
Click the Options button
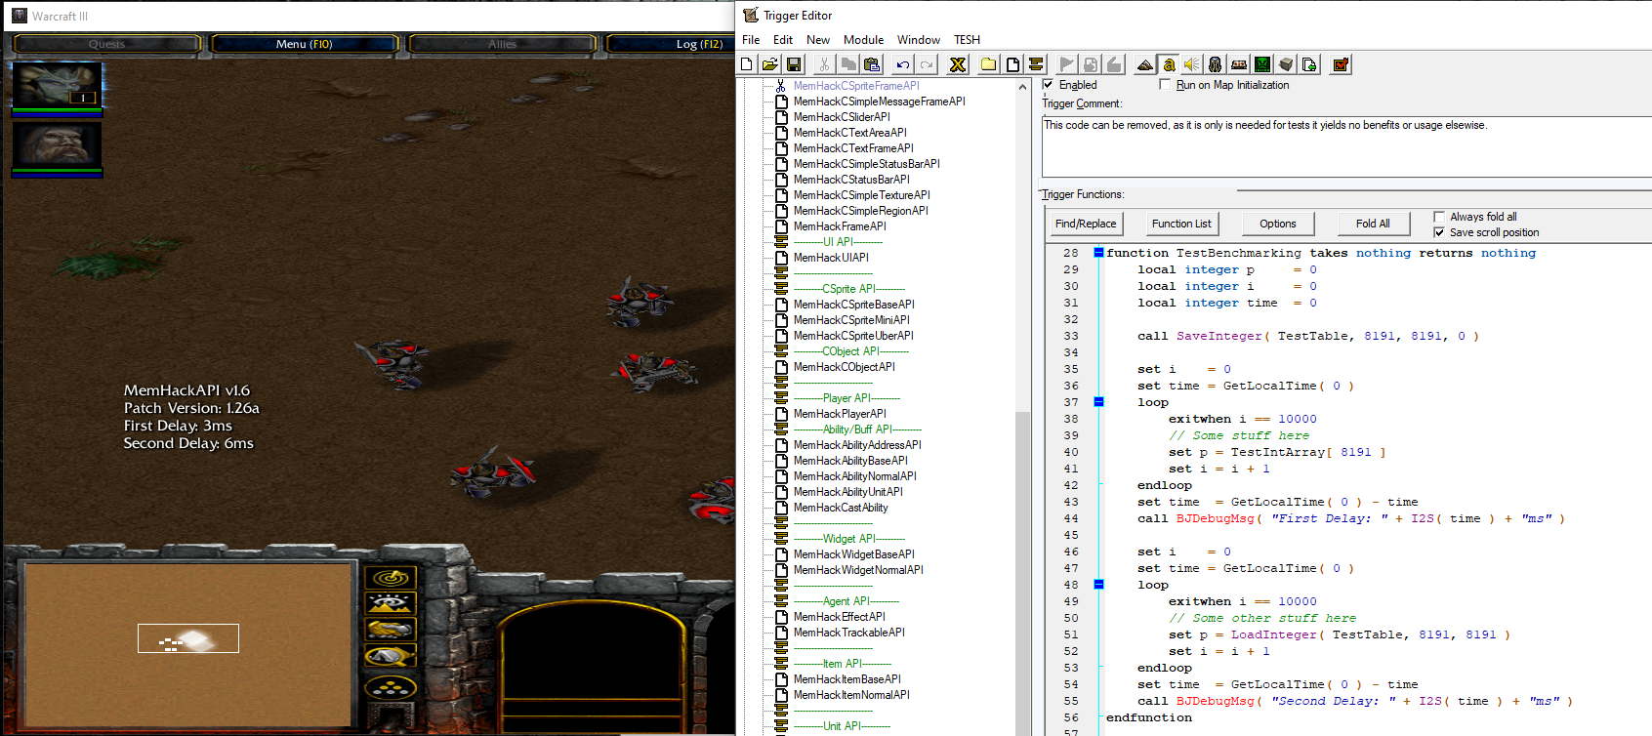(x=1278, y=224)
